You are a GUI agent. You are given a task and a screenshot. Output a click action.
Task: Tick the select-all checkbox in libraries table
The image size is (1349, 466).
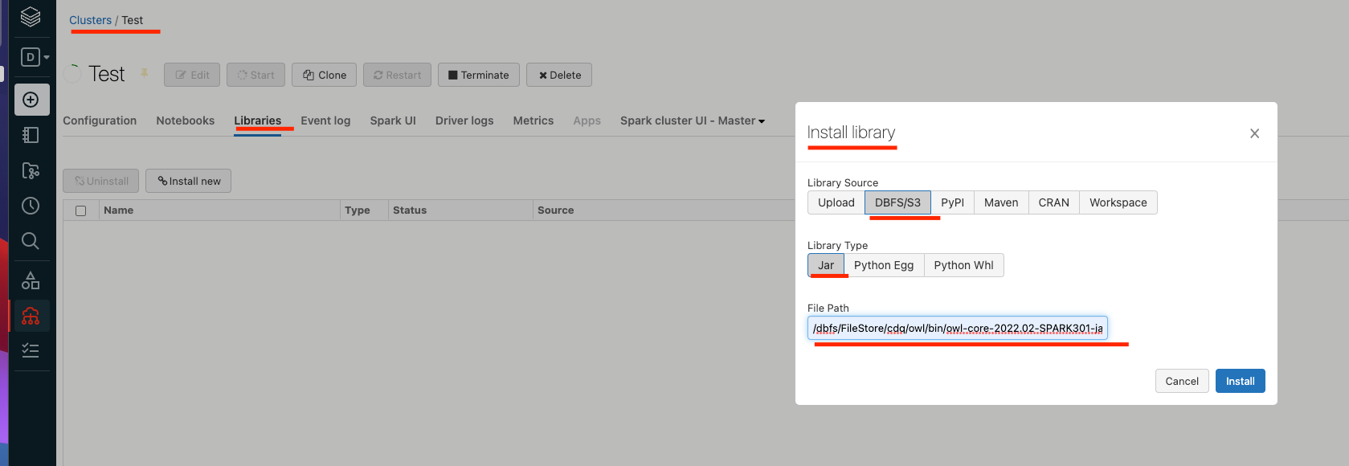(80, 211)
